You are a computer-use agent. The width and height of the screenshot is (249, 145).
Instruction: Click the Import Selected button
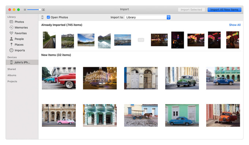point(191,9)
